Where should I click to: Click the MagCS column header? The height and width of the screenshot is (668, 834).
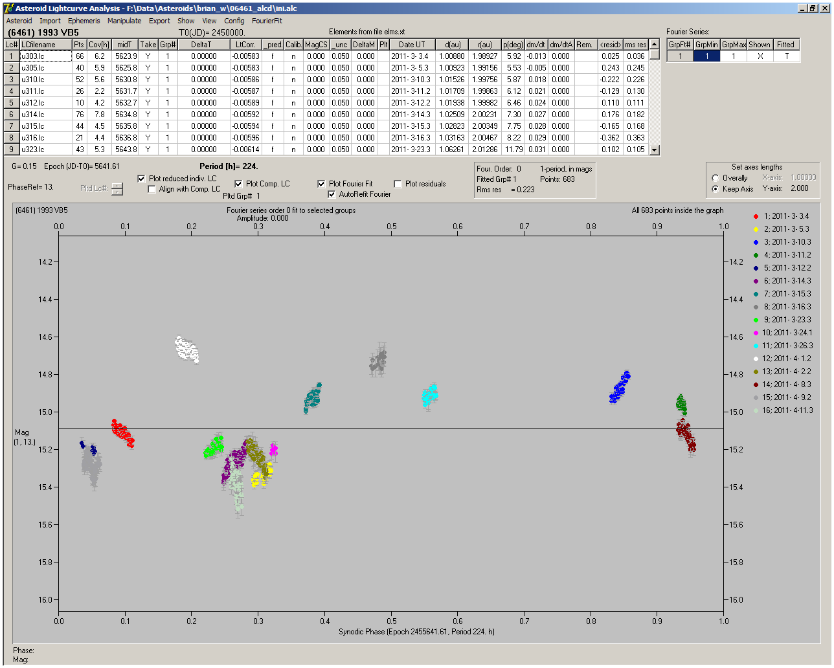pos(316,45)
